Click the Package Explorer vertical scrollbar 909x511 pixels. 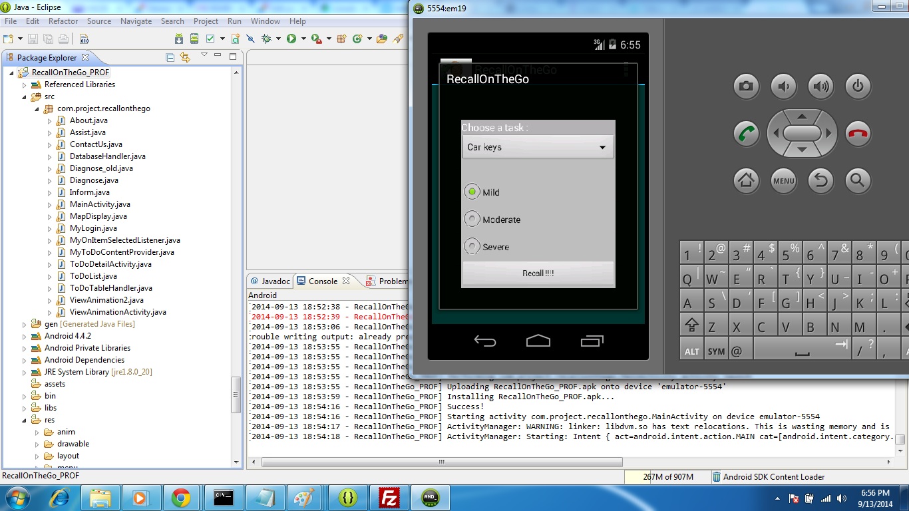coord(236,396)
